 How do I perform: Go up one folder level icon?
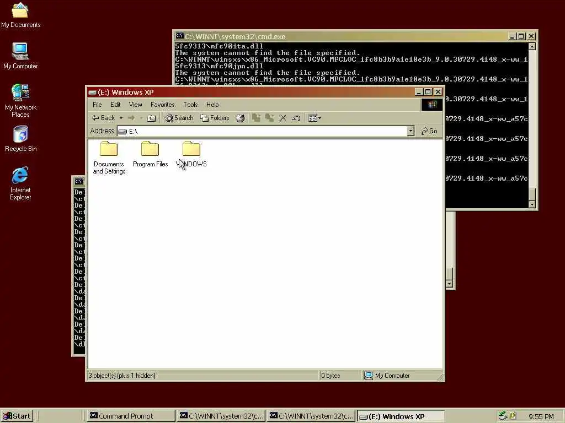coord(152,118)
